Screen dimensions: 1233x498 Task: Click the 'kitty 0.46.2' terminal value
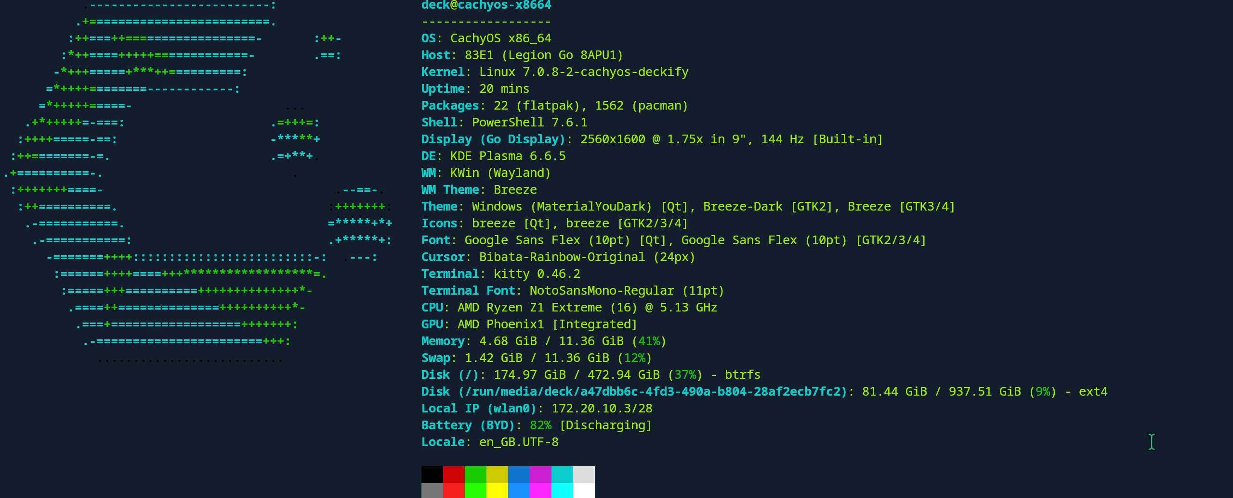click(x=537, y=274)
